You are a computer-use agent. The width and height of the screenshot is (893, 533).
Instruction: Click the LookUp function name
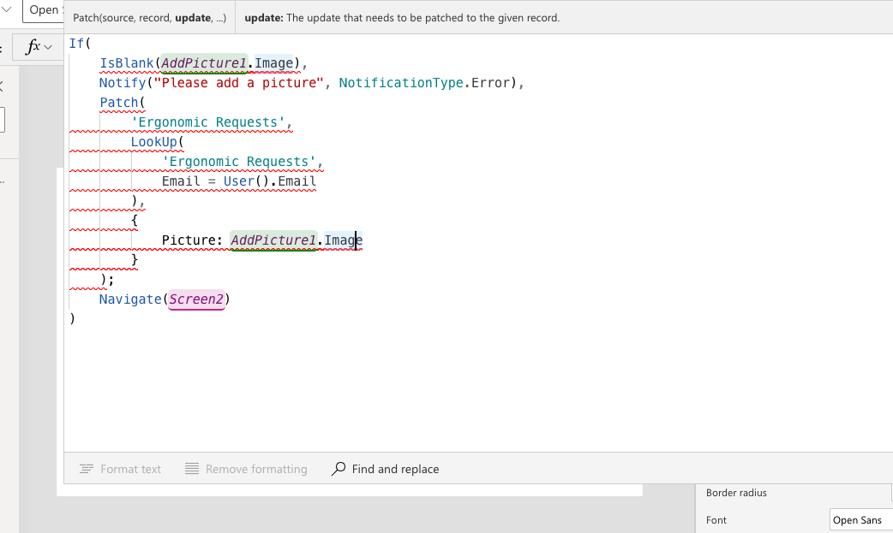click(x=155, y=141)
